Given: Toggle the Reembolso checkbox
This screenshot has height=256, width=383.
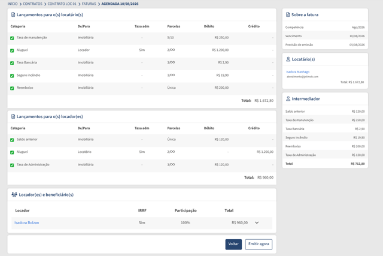Looking at the screenshot, I should point(12,88).
